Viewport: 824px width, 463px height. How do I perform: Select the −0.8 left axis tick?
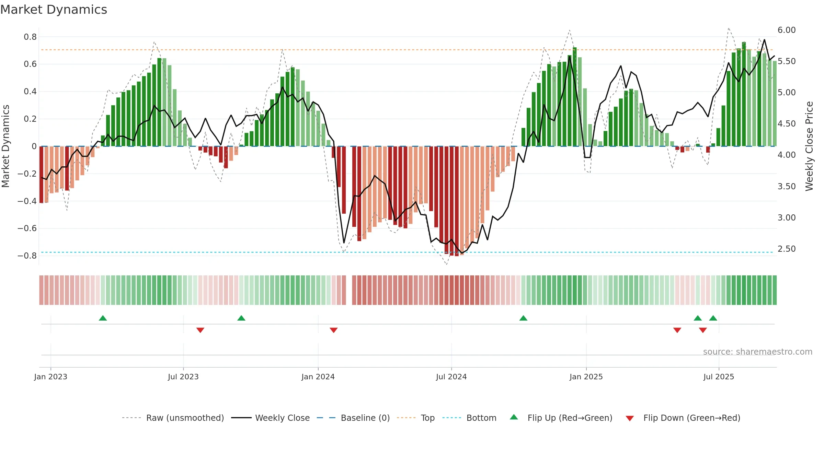(x=27, y=256)
